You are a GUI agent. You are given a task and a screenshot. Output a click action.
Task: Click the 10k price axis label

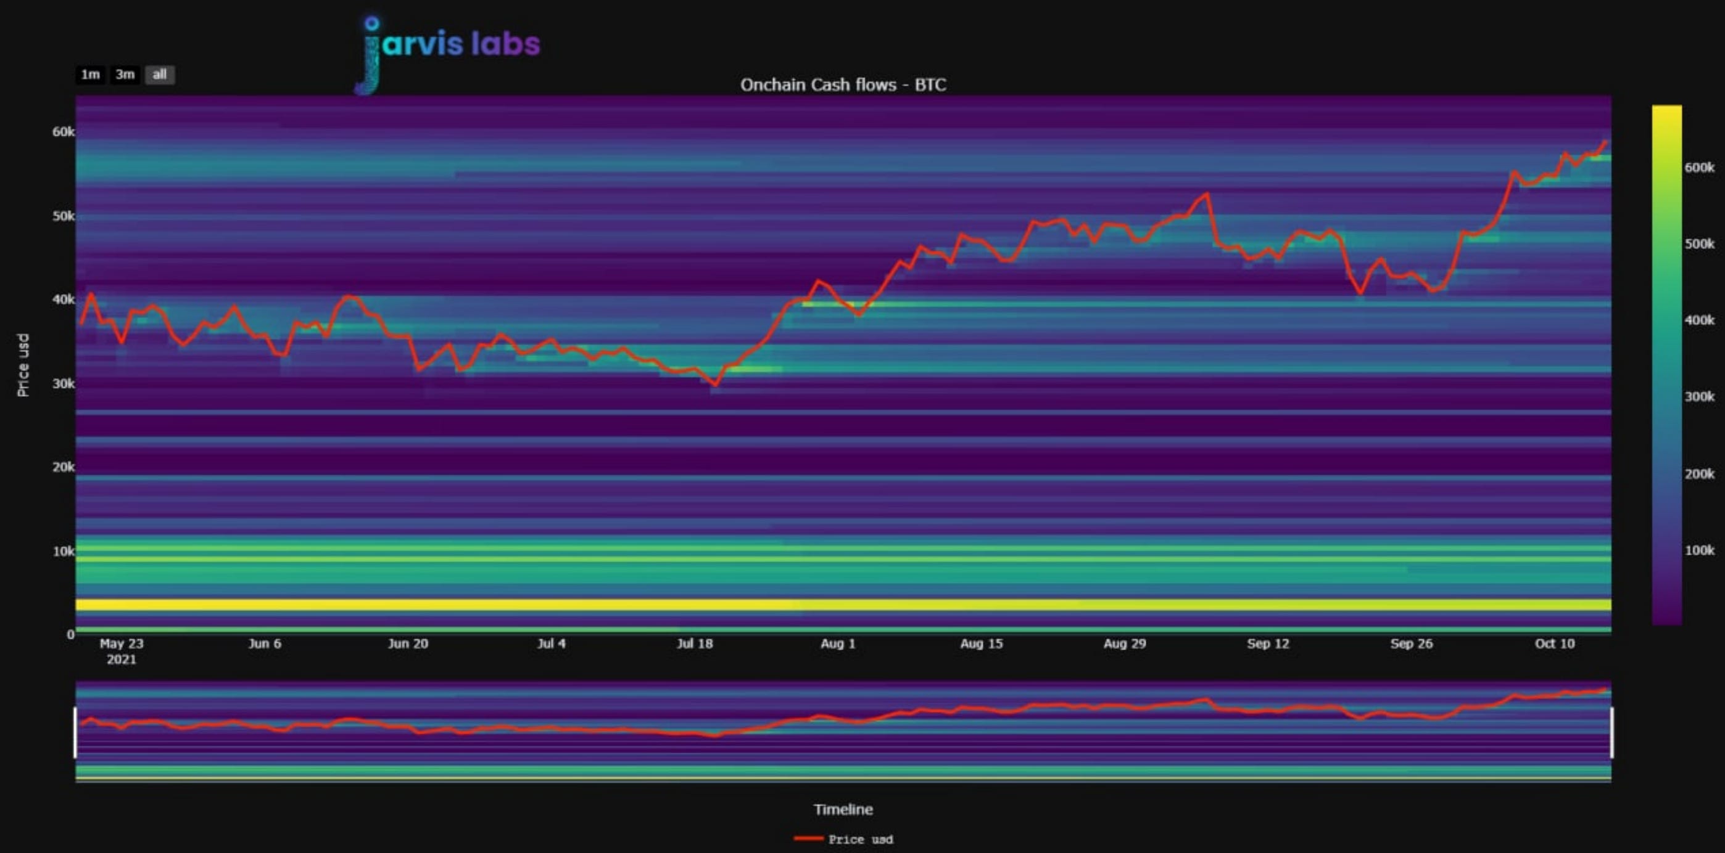point(63,551)
